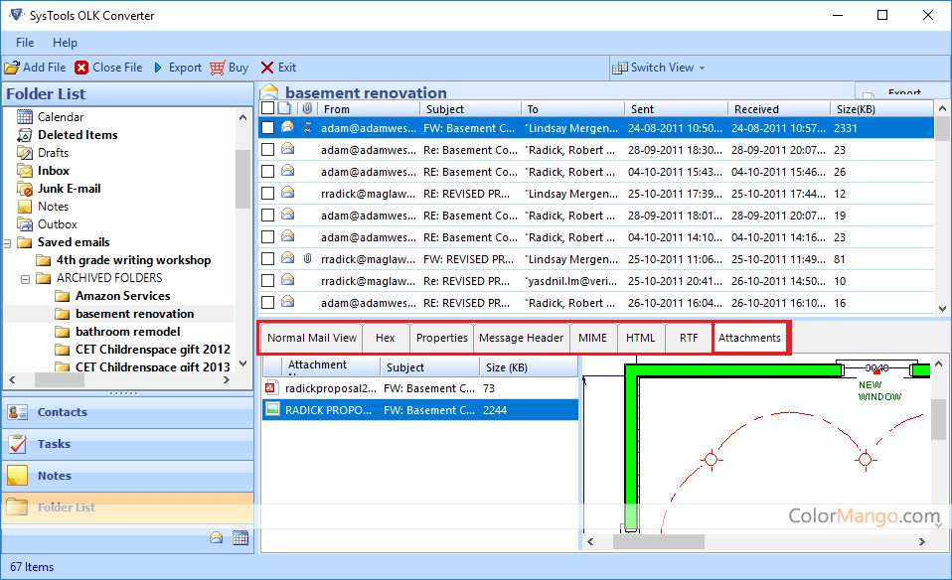Viewport: 952px width, 580px height.
Task: Collapse the Saved emails tree node
Action: [9, 242]
